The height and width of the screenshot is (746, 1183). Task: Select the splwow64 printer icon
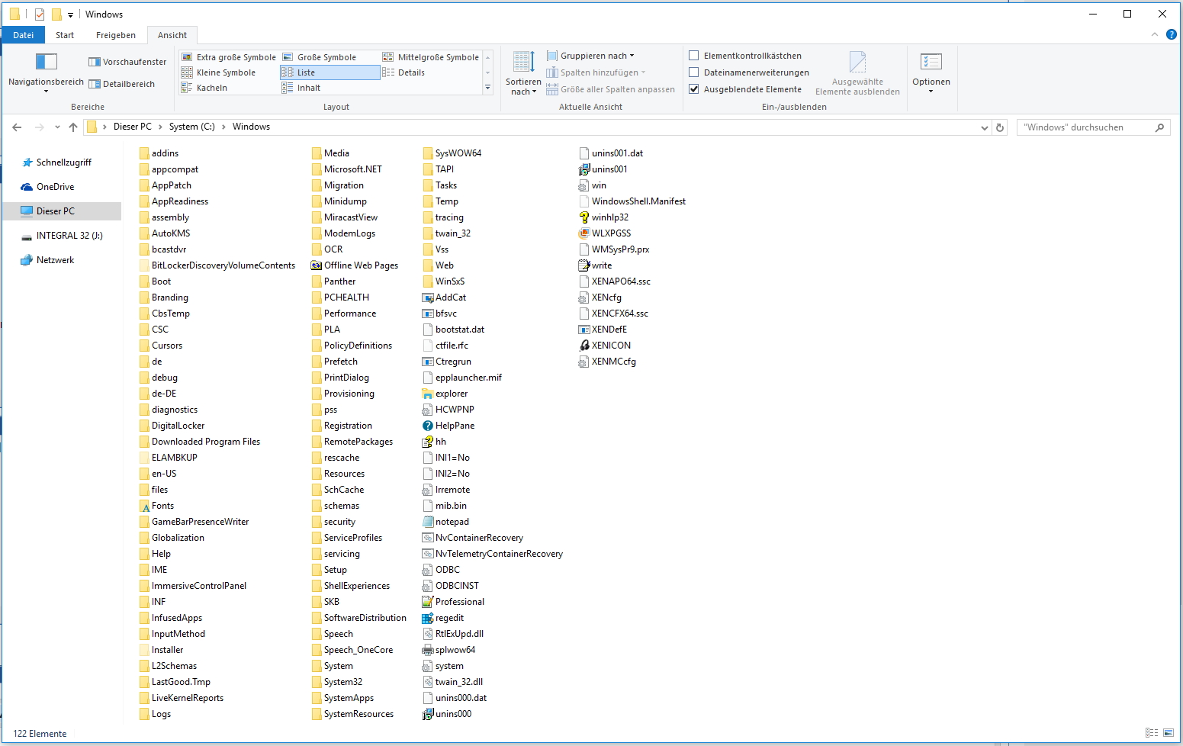428,650
